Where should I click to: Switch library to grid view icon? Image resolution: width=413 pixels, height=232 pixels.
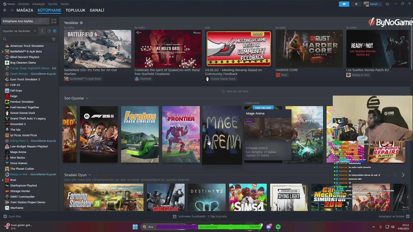54,21
